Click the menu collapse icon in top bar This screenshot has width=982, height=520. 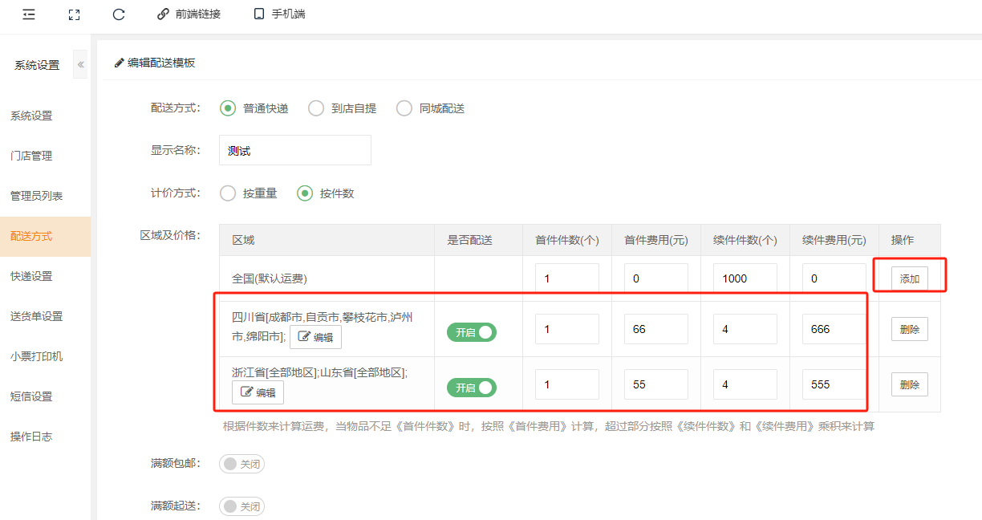click(x=29, y=14)
